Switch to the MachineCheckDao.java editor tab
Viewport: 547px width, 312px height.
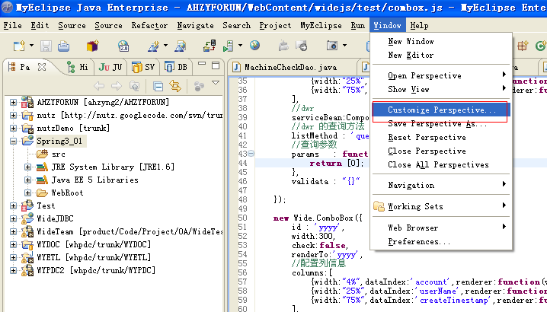(287, 67)
